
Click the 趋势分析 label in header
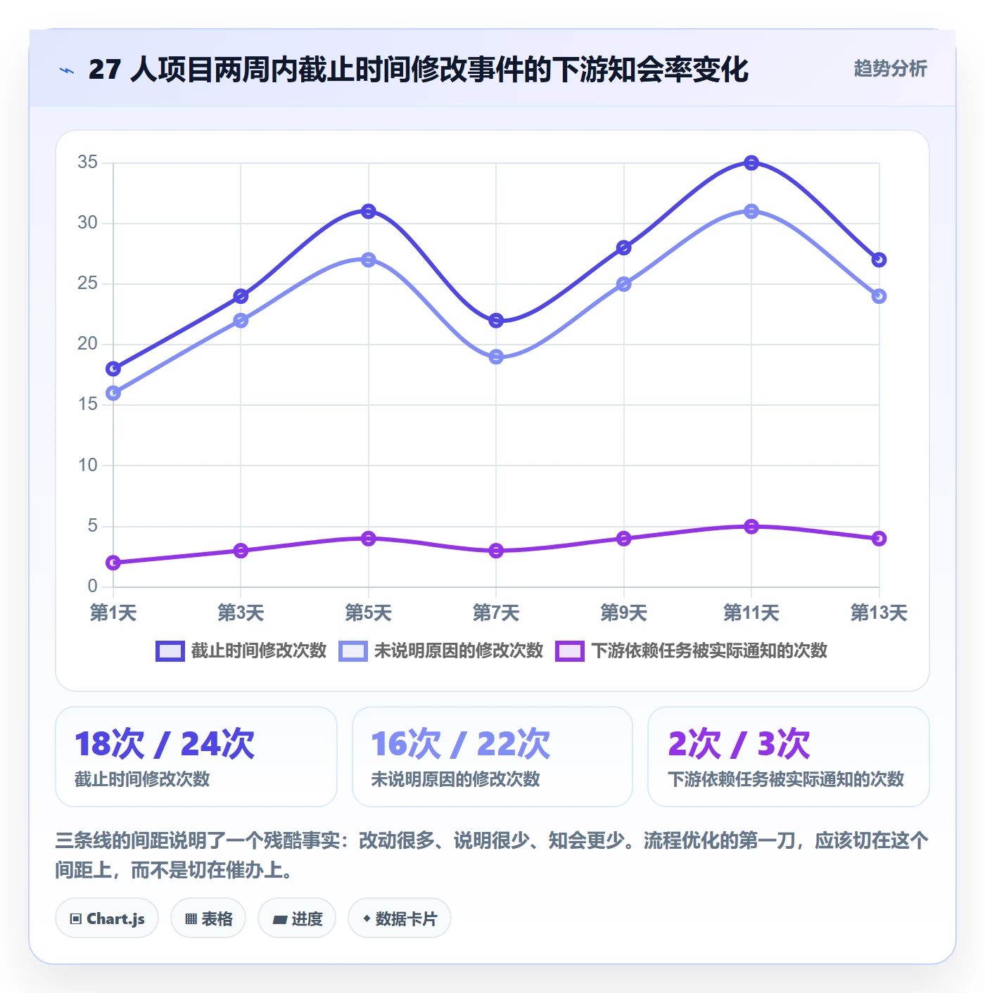coord(890,69)
